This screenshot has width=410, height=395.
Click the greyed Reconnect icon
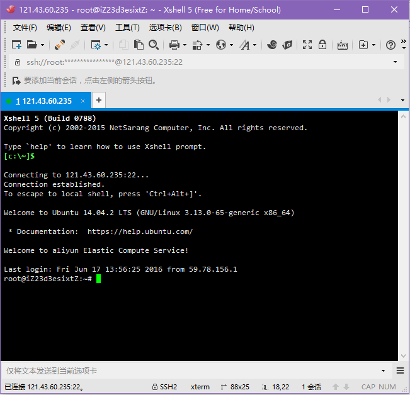click(x=75, y=45)
